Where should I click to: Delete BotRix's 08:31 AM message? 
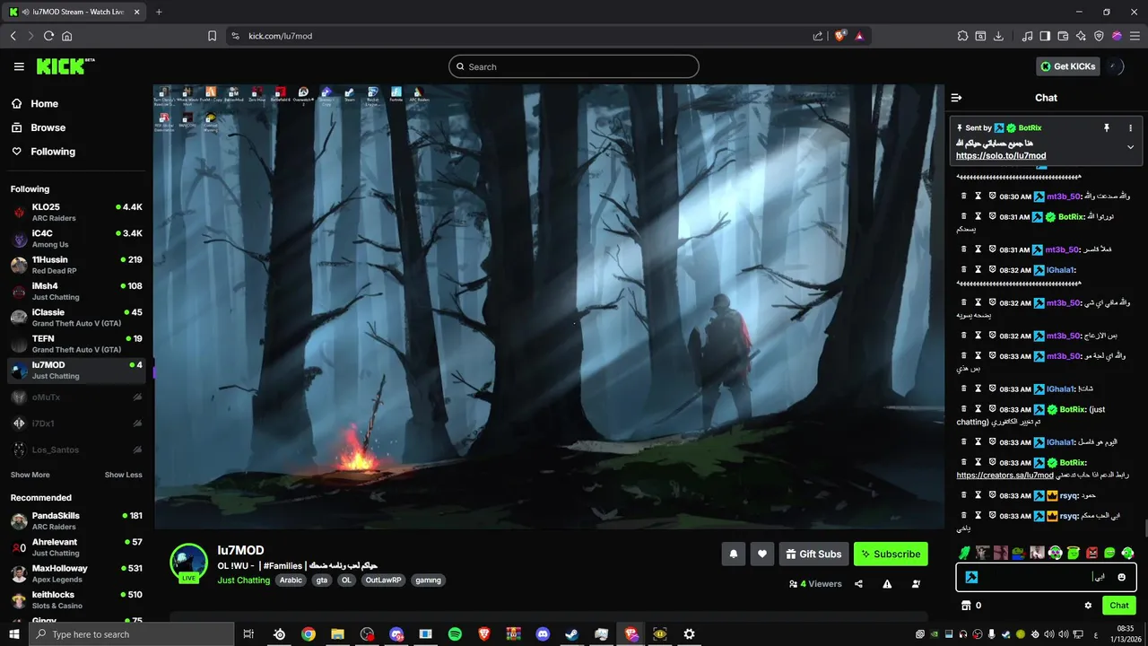(x=964, y=216)
